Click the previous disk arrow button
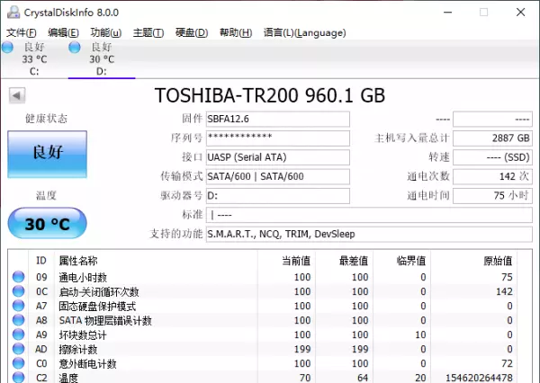This screenshot has height=383, width=540. 17,95
